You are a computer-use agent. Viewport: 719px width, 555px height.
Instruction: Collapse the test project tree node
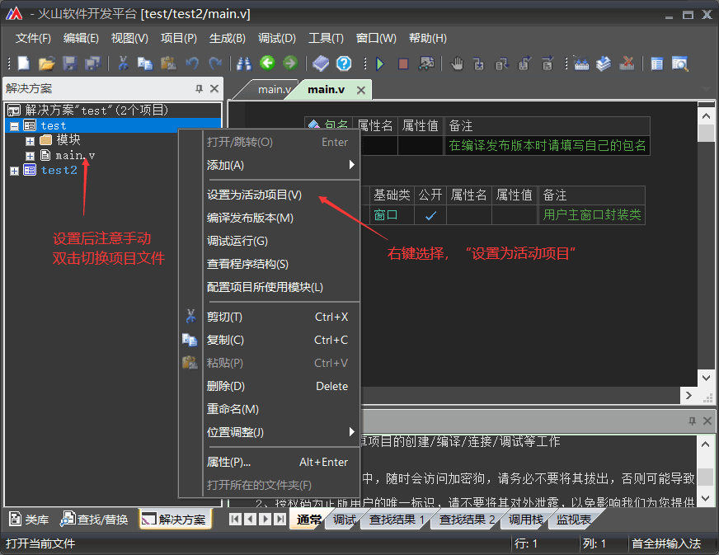click(14, 126)
